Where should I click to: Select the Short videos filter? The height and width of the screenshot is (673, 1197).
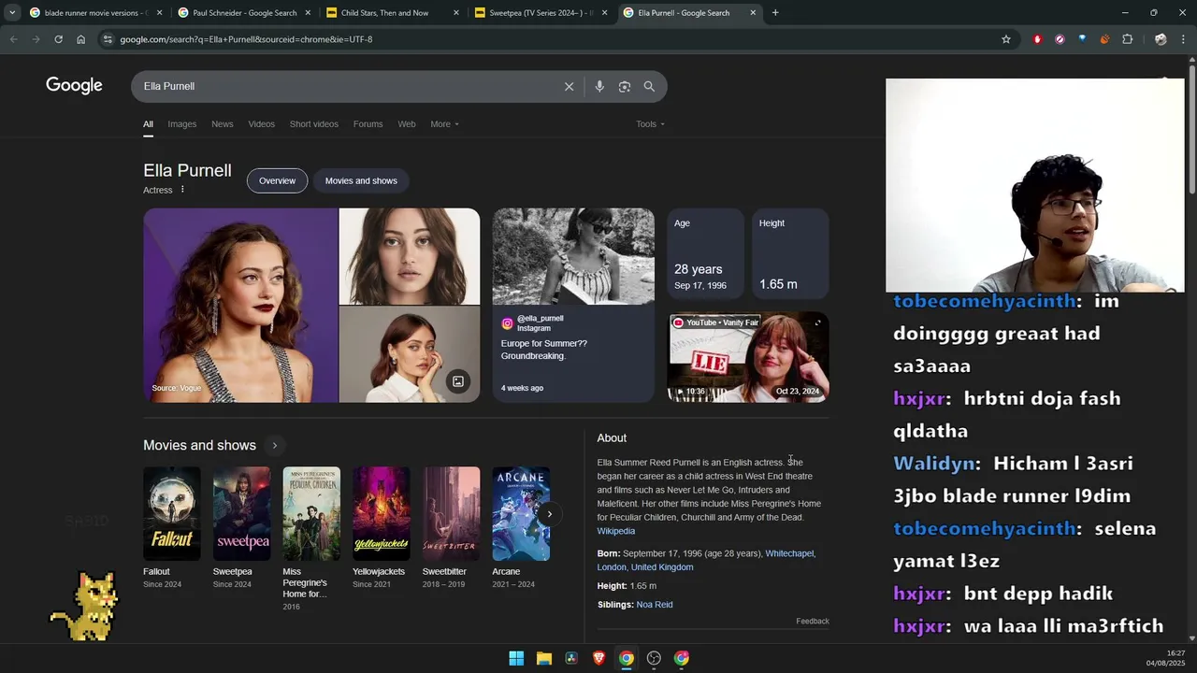point(313,124)
